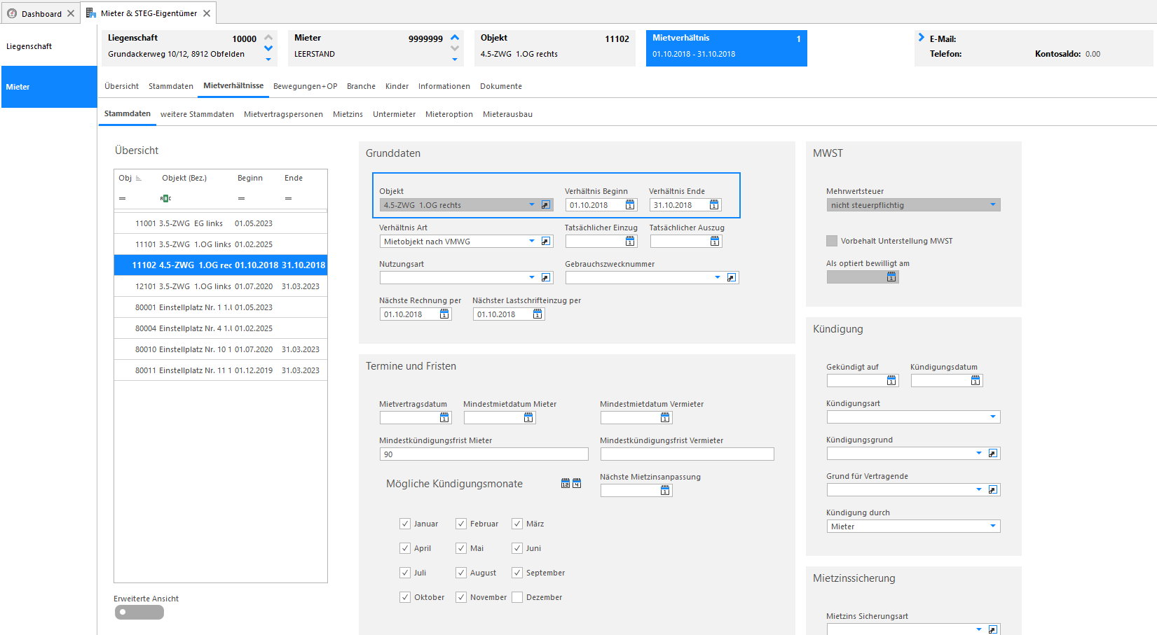Image resolution: width=1157 pixels, height=635 pixels.
Task: Open calendar for Kündigungsdatum
Action: tap(975, 381)
